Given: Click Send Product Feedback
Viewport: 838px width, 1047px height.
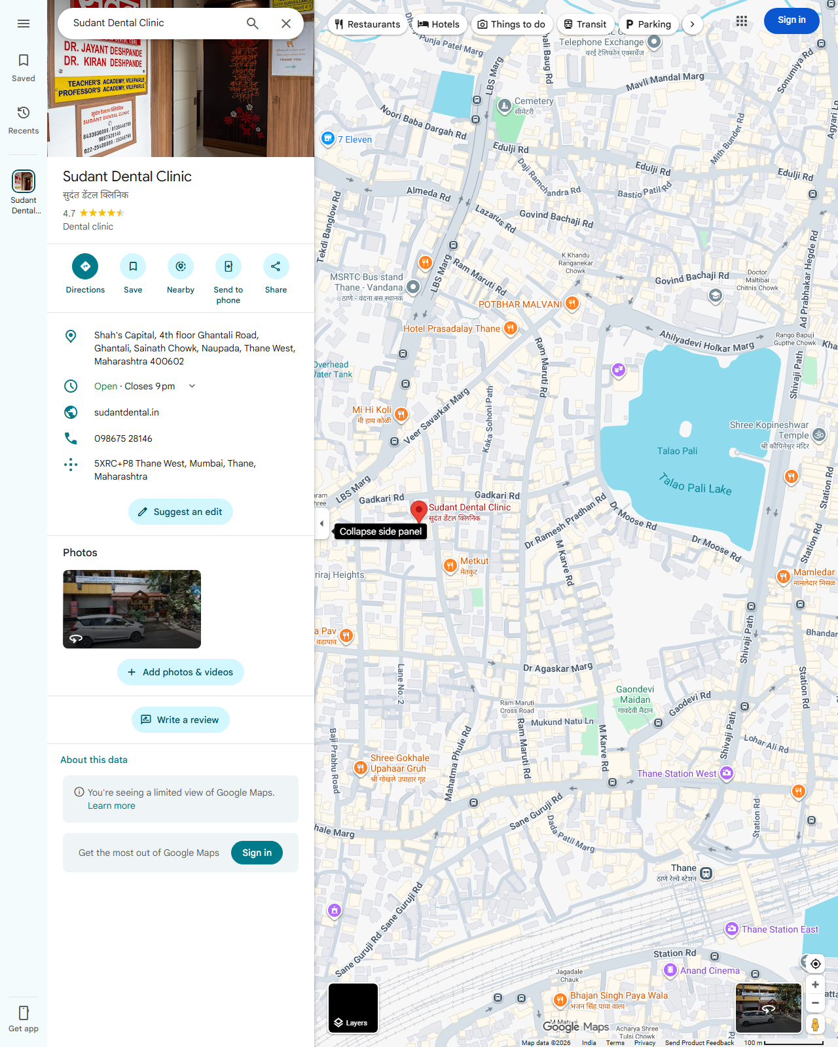Looking at the screenshot, I should pos(699,1042).
